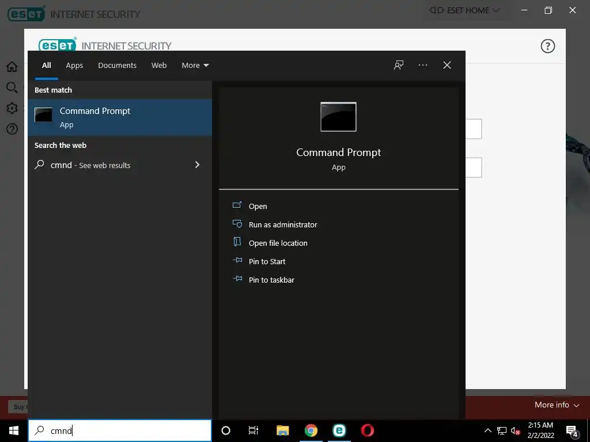Click Command Prompt icon in results list
Screen dimensions: 590x442
pos(43,115)
